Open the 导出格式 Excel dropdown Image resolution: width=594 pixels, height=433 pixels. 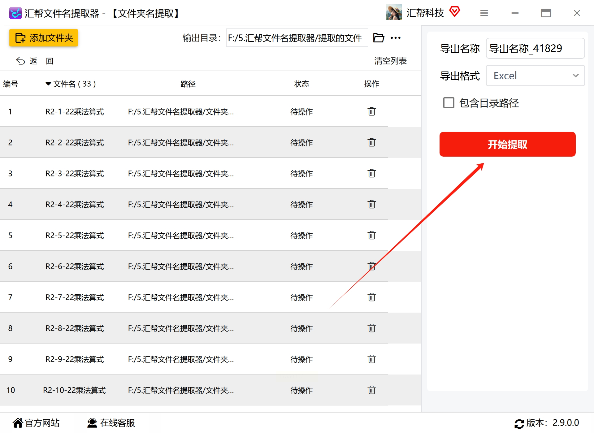535,76
